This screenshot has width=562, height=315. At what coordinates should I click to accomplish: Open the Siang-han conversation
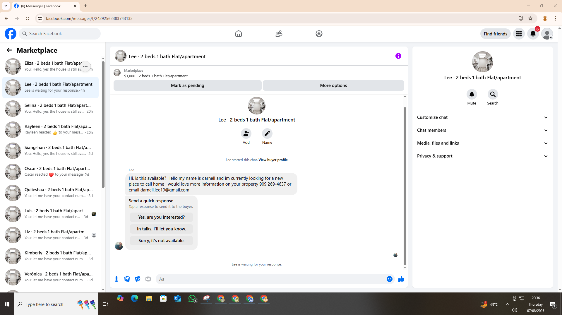tap(50, 151)
